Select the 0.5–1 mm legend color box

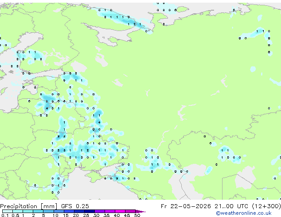click(x=18, y=211)
